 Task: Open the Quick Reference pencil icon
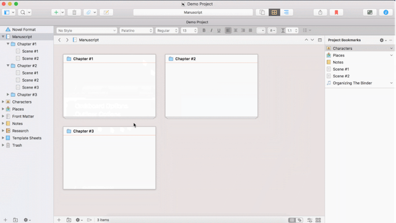106,12
